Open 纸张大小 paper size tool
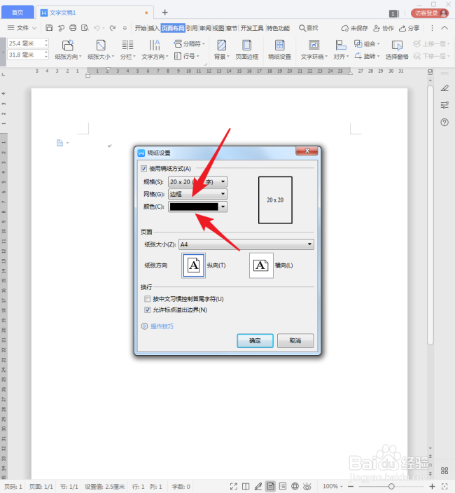This screenshot has width=455, height=493. point(101,50)
